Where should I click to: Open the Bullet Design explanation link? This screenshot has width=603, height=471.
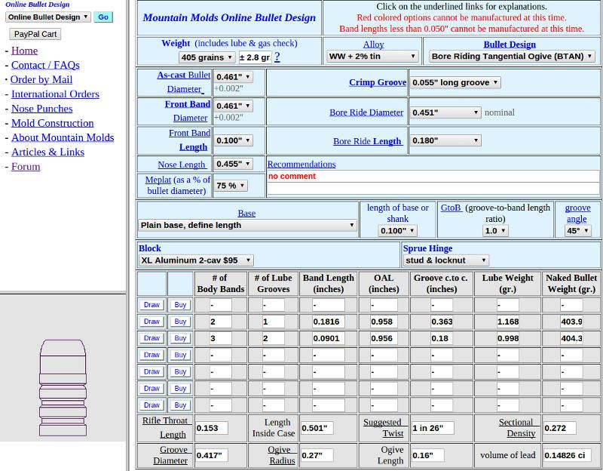pyautogui.click(x=510, y=45)
